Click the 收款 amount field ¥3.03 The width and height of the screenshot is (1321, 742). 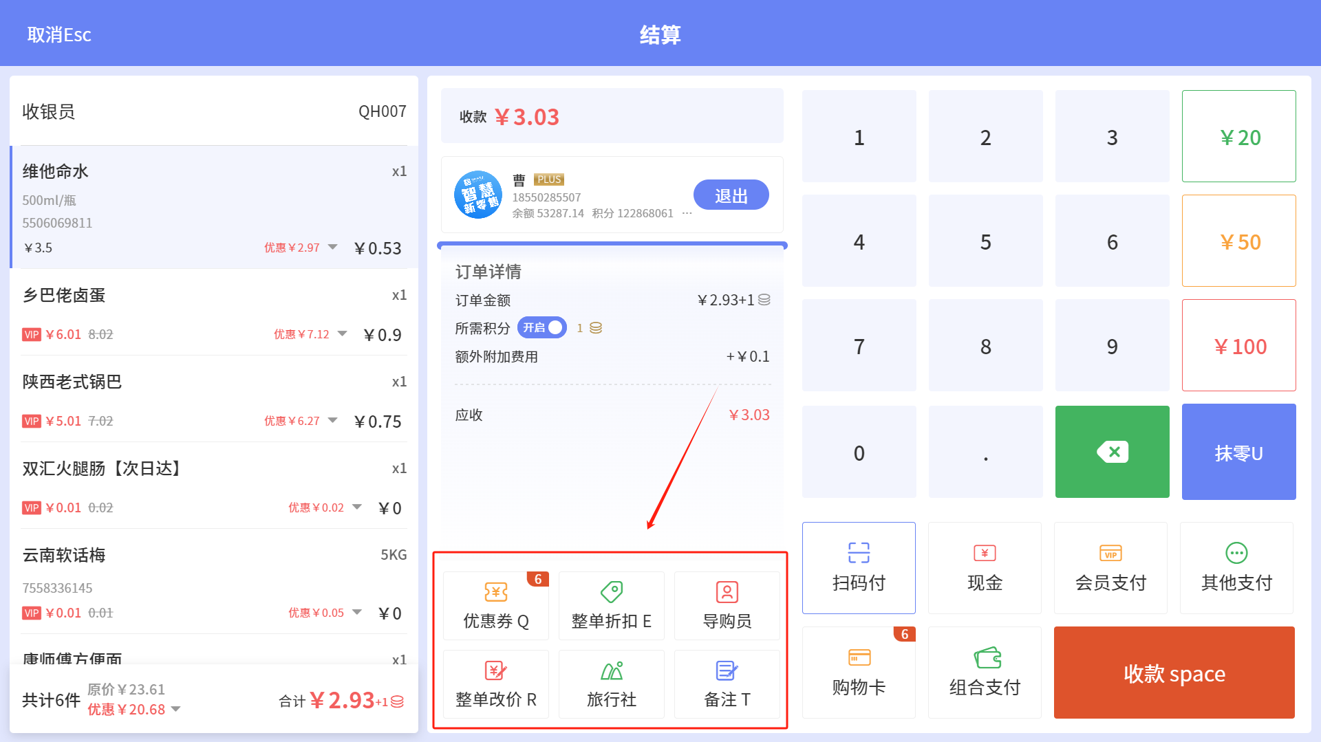[x=612, y=116]
